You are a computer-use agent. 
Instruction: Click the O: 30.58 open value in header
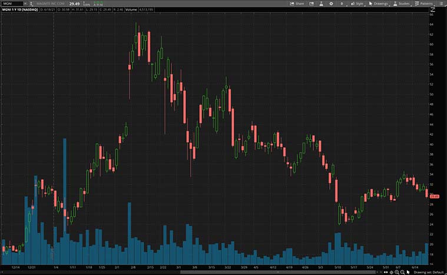click(x=63, y=9)
